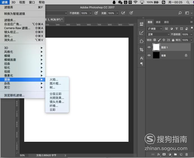Image resolution: width=194 pixels, height=158 pixels.
Task: Choose 火焰... render filter
Action: (x=57, y=80)
